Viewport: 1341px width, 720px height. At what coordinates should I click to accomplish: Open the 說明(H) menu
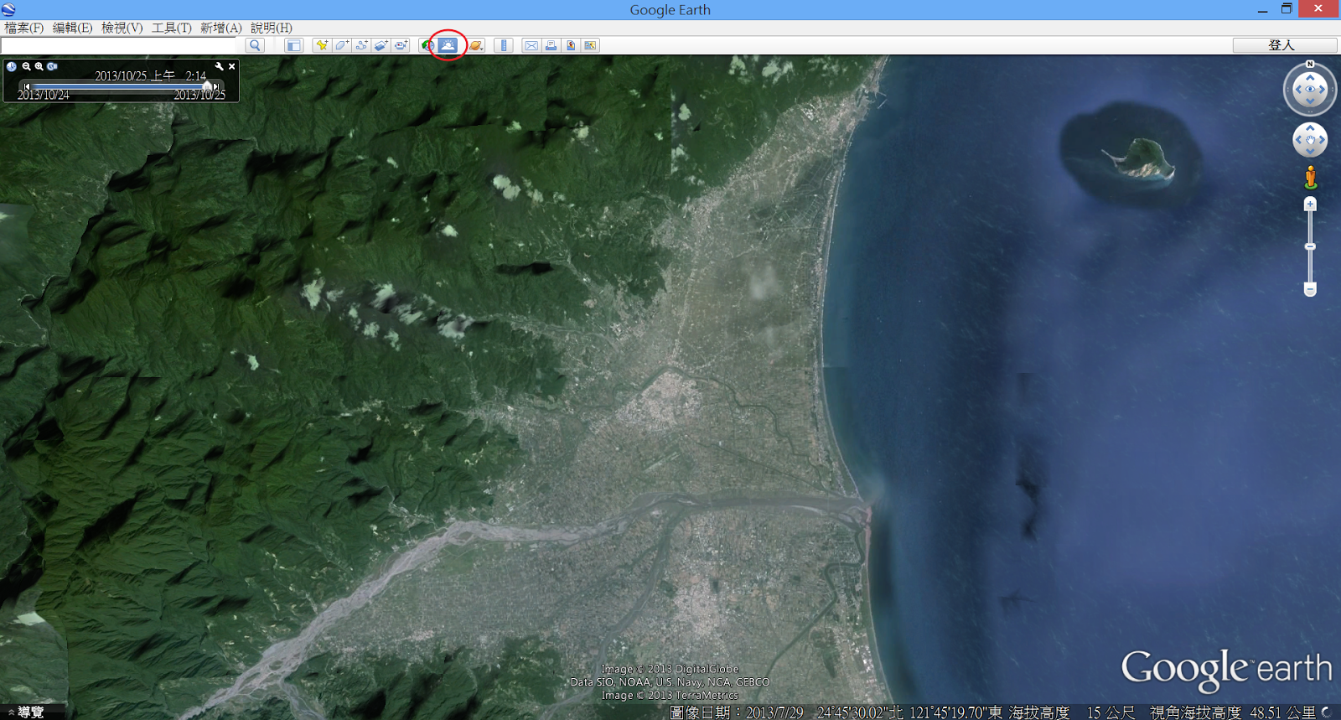click(272, 28)
